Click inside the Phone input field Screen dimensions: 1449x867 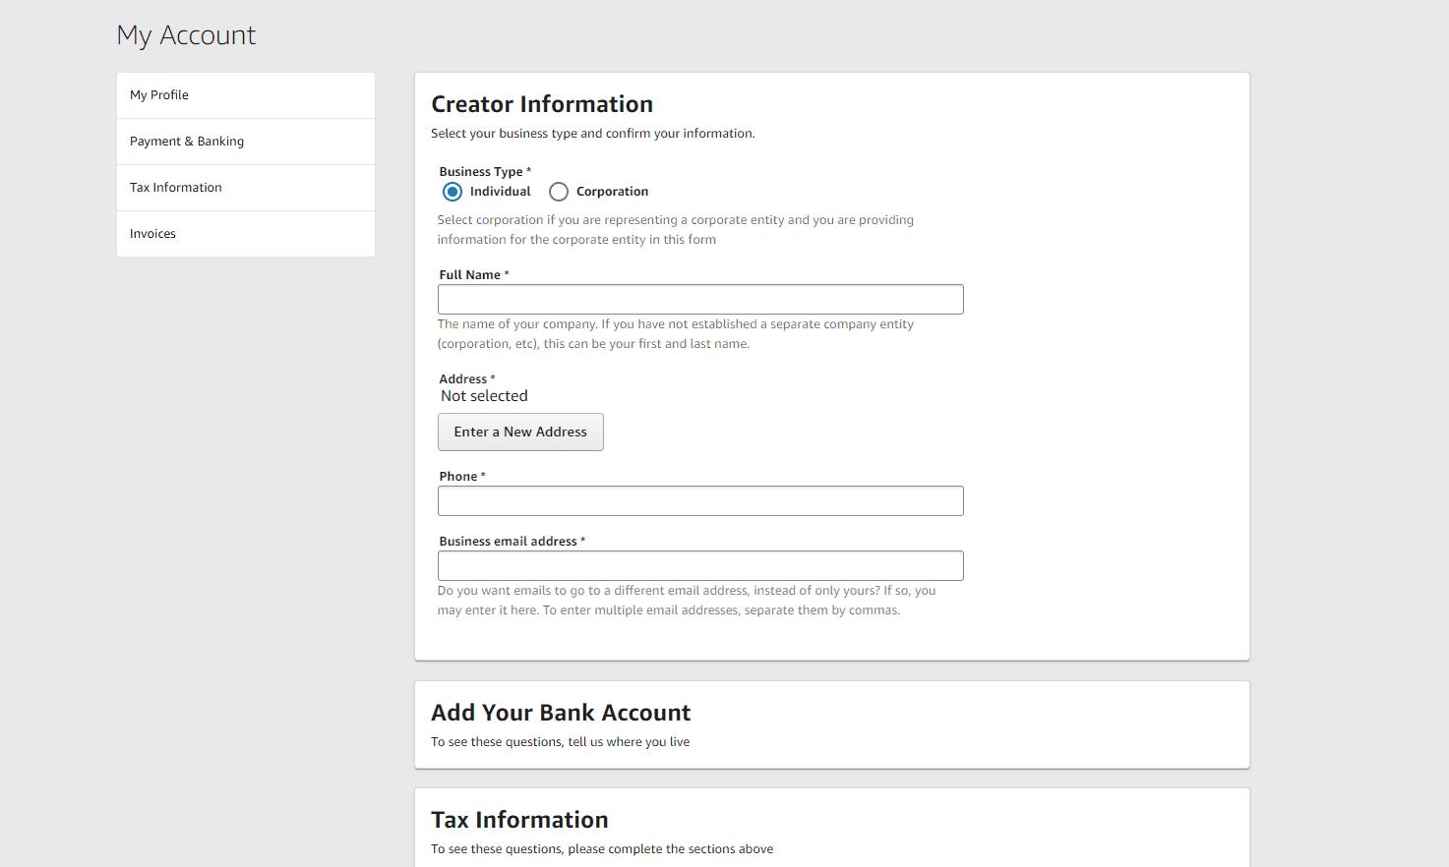tap(700, 501)
